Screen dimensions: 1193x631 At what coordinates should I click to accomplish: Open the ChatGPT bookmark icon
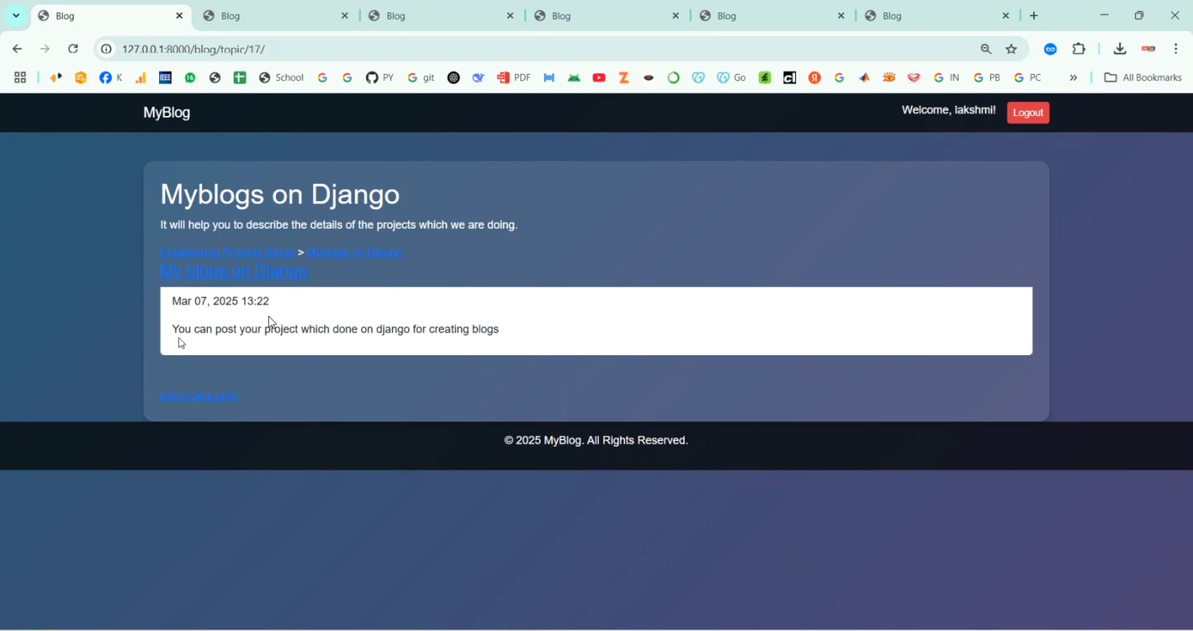click(x=453, y=78)
